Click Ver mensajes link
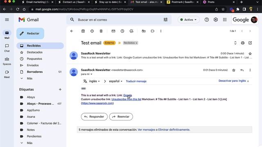 pyautogui.click(x=147, y=130)
